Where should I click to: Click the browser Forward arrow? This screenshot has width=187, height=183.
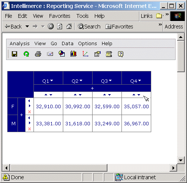click(x=35, y=27)
